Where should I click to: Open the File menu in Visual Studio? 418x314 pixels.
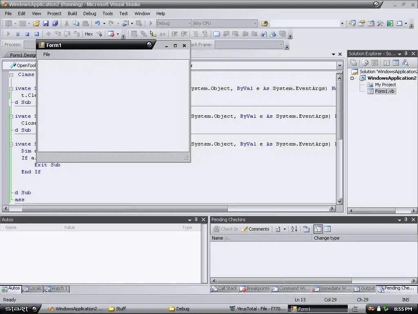click(x=8, y=13)
